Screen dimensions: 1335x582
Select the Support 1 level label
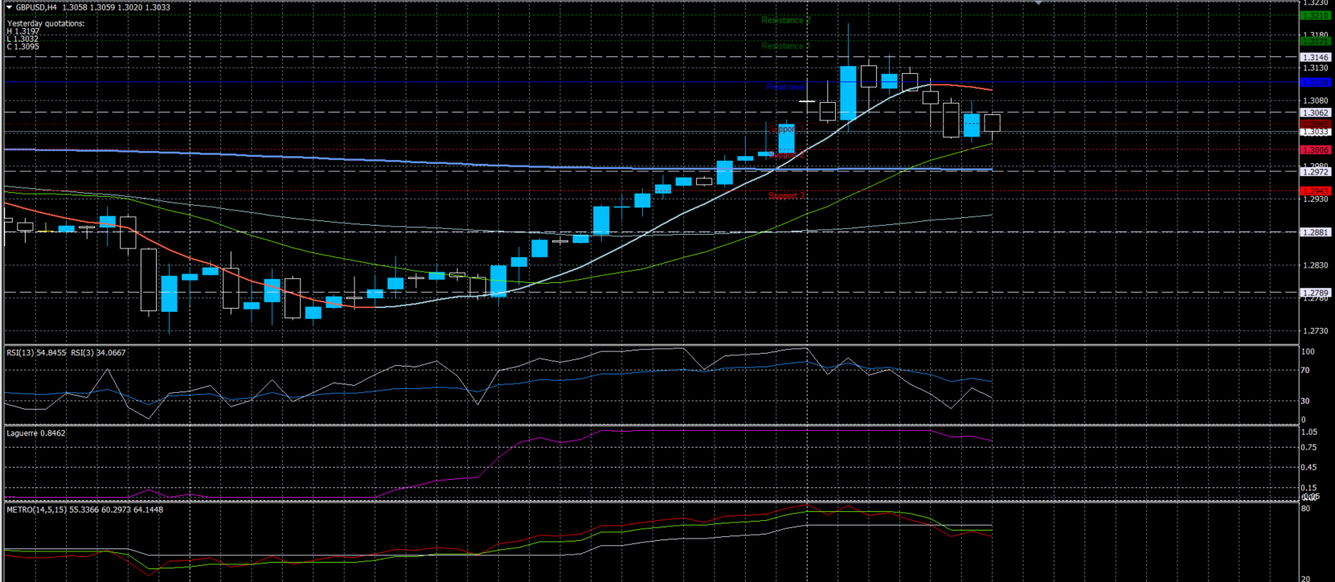pyautogui.click(x=786, y=129)
